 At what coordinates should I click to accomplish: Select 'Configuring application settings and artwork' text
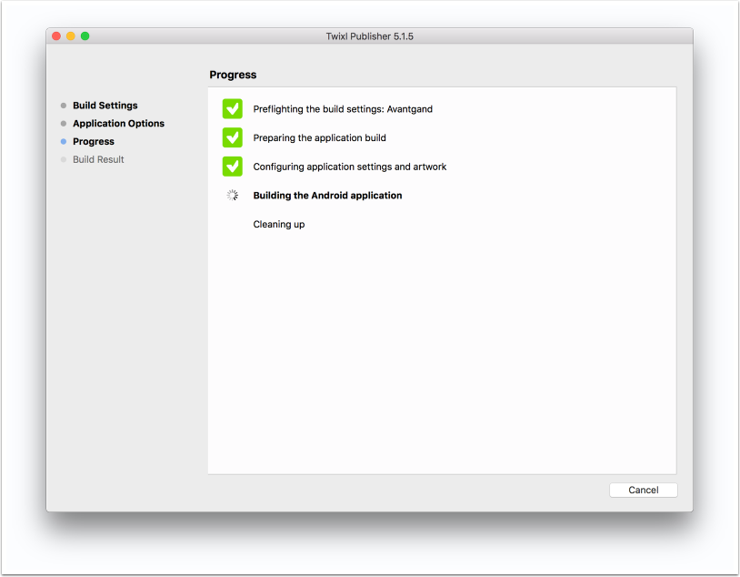tap(350, 167)
